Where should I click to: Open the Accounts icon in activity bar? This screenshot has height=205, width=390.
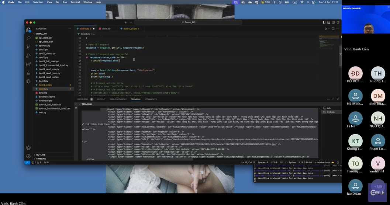click(x=28, y=147)
